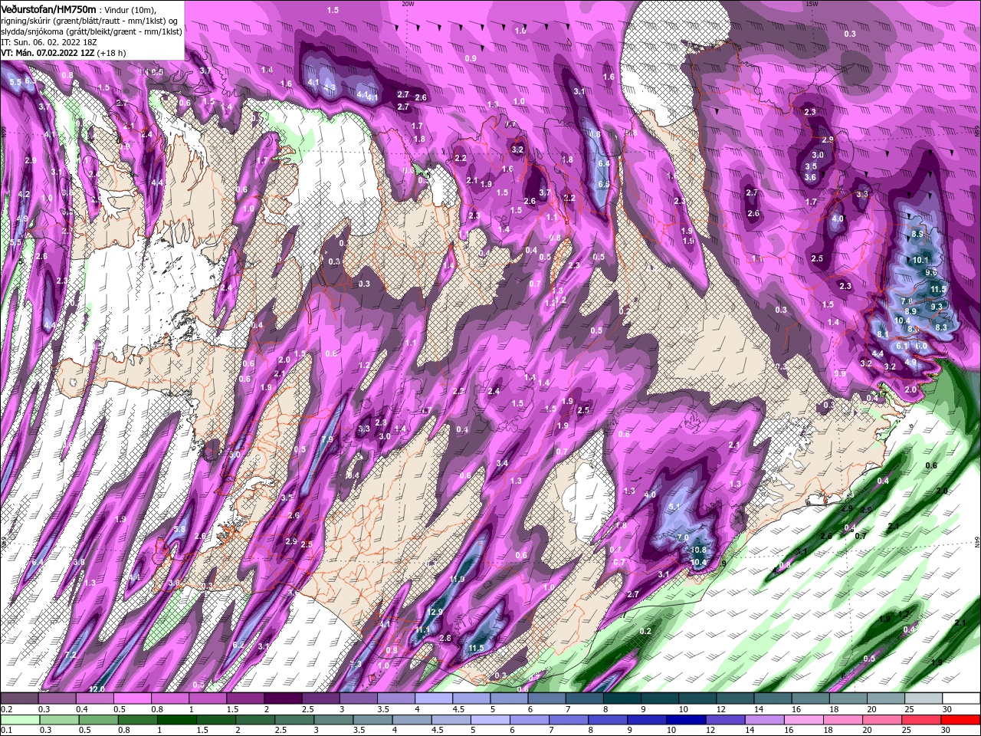Click the '9.6' precipitation value in the east
The height and width of the screenshot is (736, 981).
coord(931,272)
